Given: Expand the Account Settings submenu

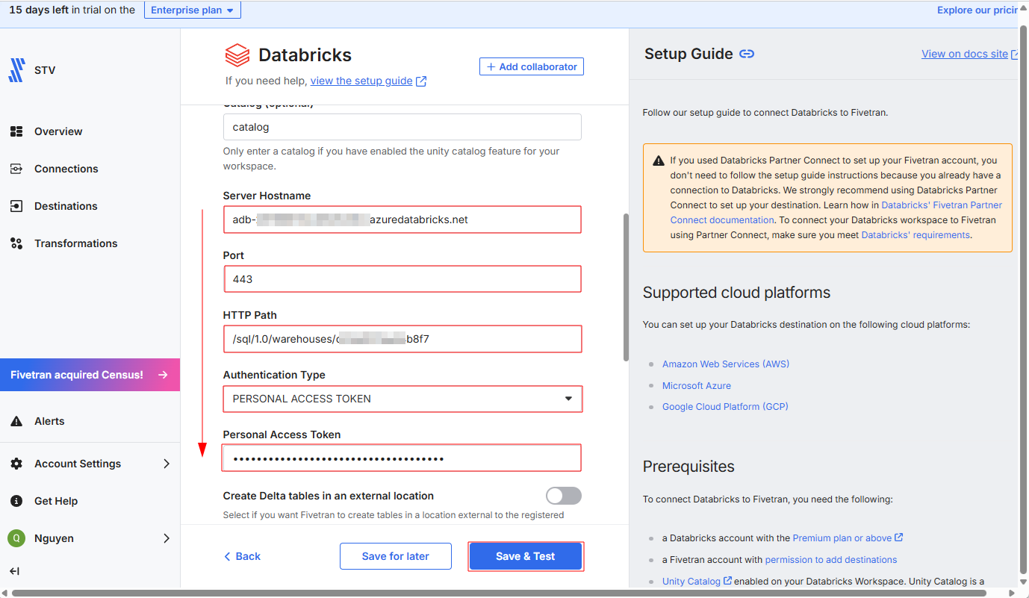Looking at the screenshot, I should click(167, 464).
